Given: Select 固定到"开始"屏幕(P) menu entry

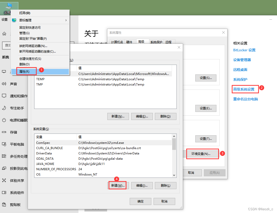Looking at the screenshot, I should pos(40,38).
